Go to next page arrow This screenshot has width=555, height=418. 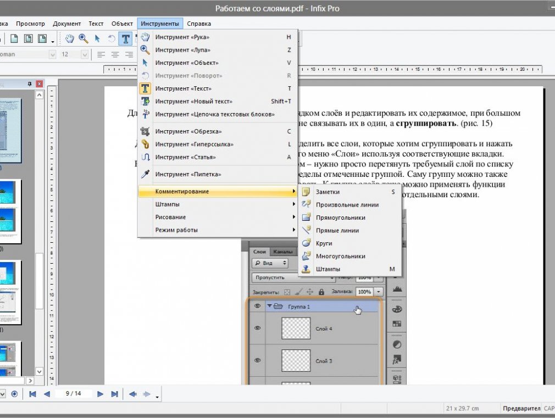[x=100, y=394]
